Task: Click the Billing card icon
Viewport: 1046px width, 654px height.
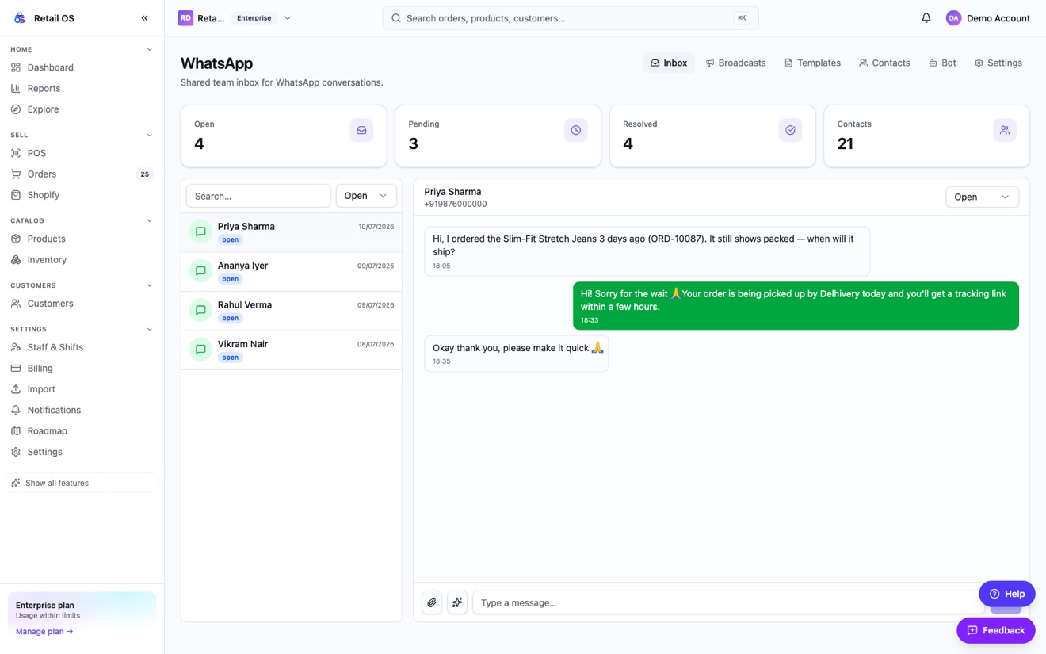Action: (16, 368)
